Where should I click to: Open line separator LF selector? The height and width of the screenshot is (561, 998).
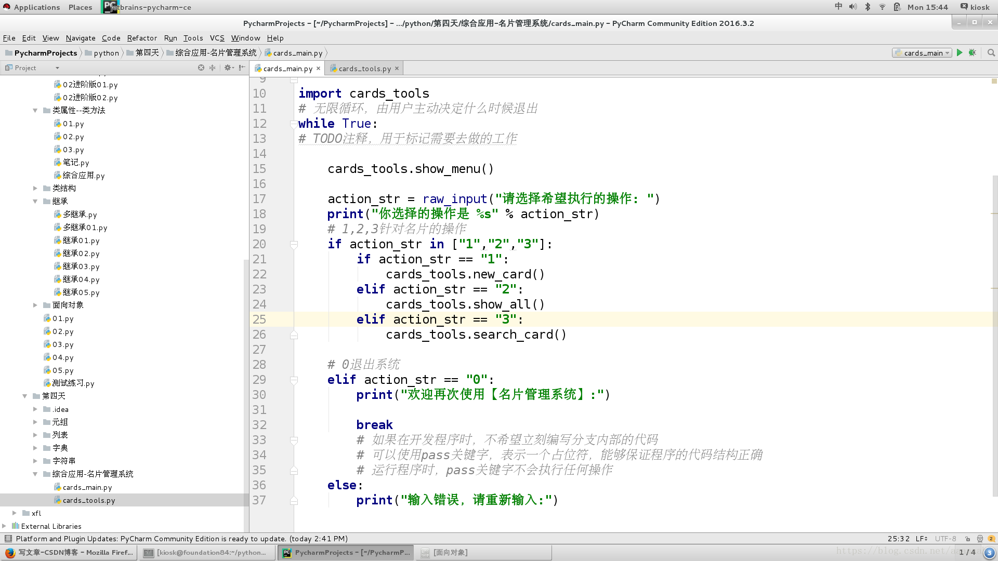922,539
